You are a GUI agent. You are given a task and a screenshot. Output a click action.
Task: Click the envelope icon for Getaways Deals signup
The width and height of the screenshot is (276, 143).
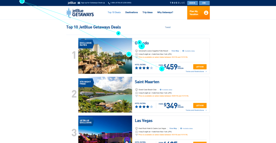pyautogui.click(x=79, y=3)
